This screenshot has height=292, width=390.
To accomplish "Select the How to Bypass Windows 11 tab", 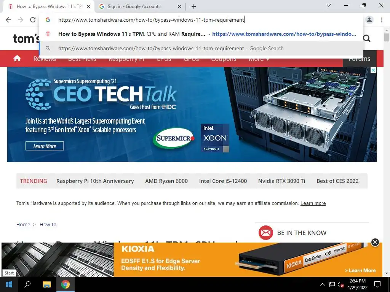I will tap(48, 6).
